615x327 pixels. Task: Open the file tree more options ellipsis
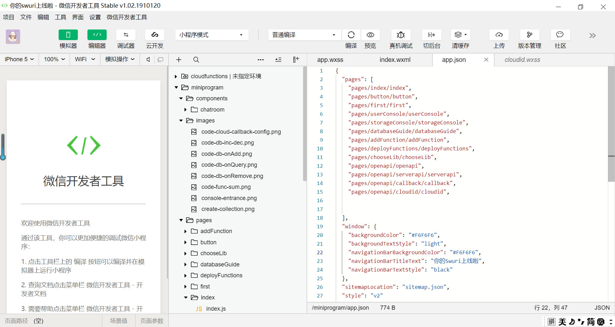261,60
